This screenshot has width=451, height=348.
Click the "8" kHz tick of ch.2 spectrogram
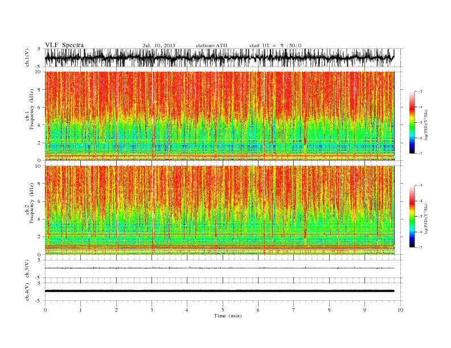(x=40, y=184)
